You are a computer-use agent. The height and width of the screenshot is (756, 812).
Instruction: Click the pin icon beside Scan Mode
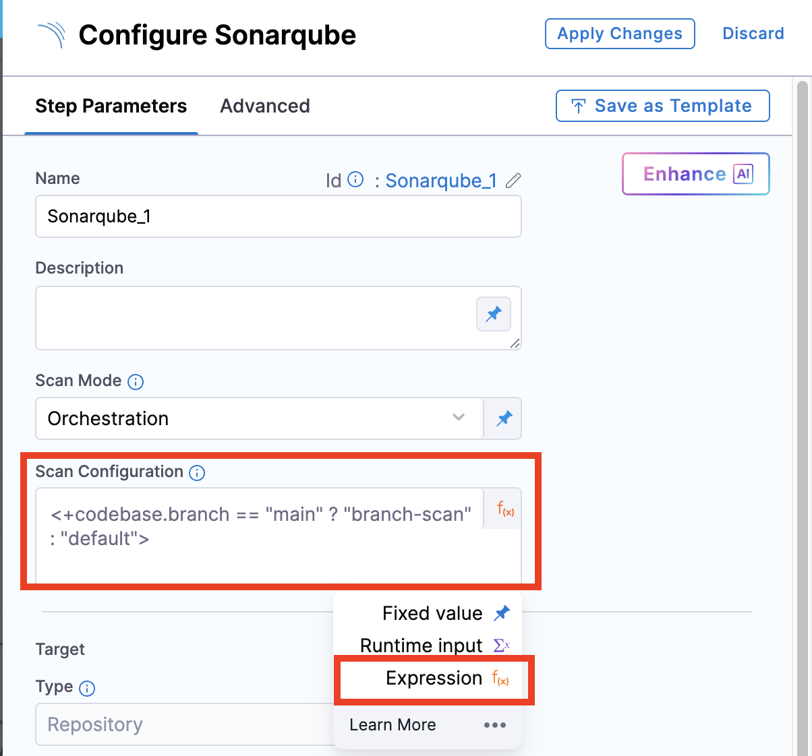(504, 418)
